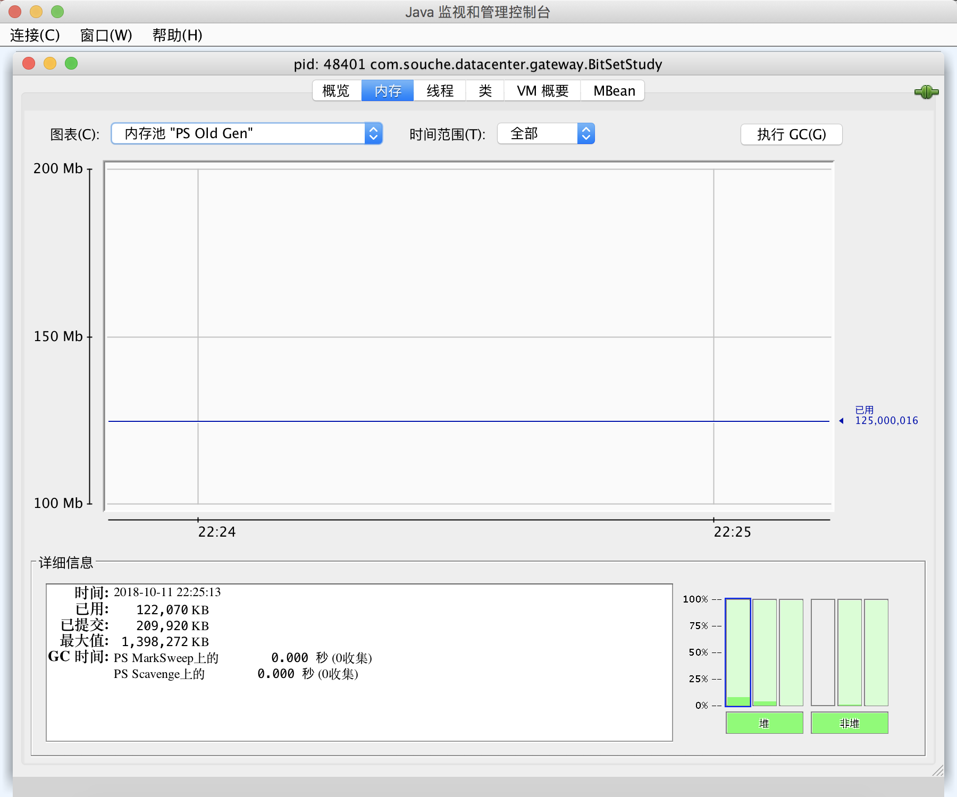Viewport: 957px width, 797px height.
Task: Switch to the 概览 tab
Action: 335,90
